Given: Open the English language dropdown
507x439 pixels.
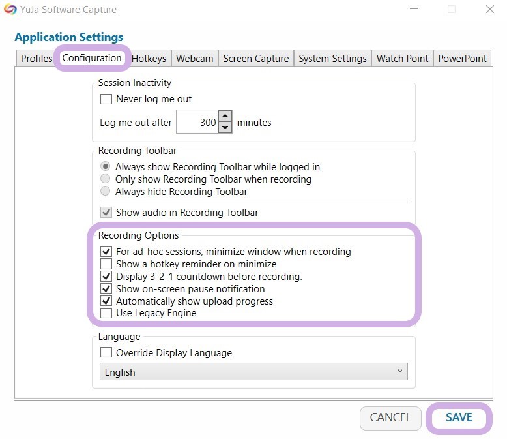Looking at the screenshot, I should pyautogui.click(x=254, y=372).
